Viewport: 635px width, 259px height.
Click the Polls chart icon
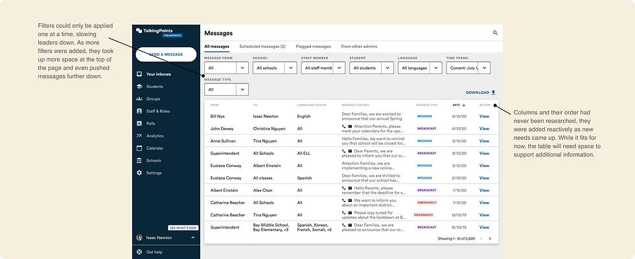(x=139, y=124)
